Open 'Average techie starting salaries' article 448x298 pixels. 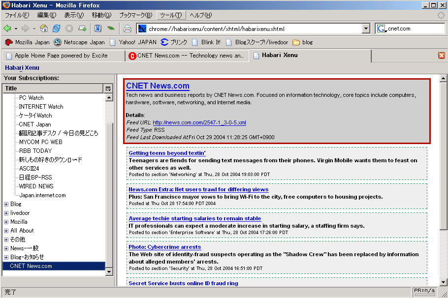[x=195, y=218]
